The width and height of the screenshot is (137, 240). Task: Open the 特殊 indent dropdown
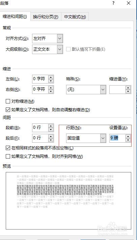(86, 90)
